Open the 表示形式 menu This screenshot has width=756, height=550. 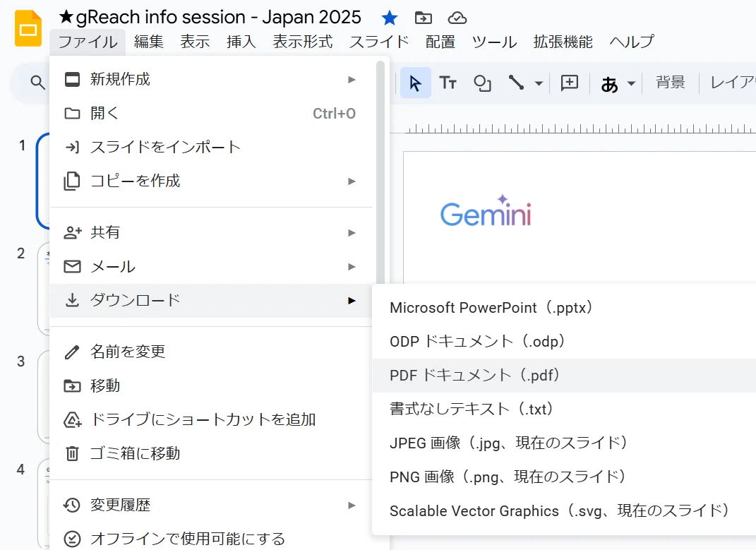click(x=303, y=42)
